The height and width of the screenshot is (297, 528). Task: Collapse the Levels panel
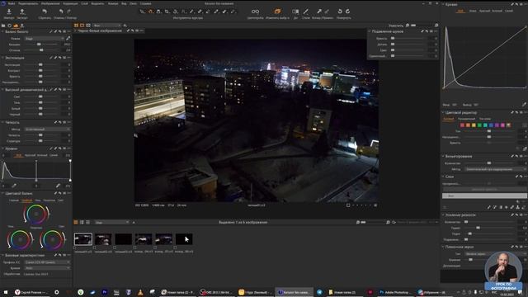[2, 148]
